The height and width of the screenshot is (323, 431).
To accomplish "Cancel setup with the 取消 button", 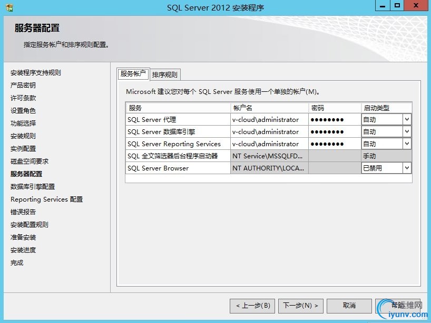I will click(x=349, y=306).
